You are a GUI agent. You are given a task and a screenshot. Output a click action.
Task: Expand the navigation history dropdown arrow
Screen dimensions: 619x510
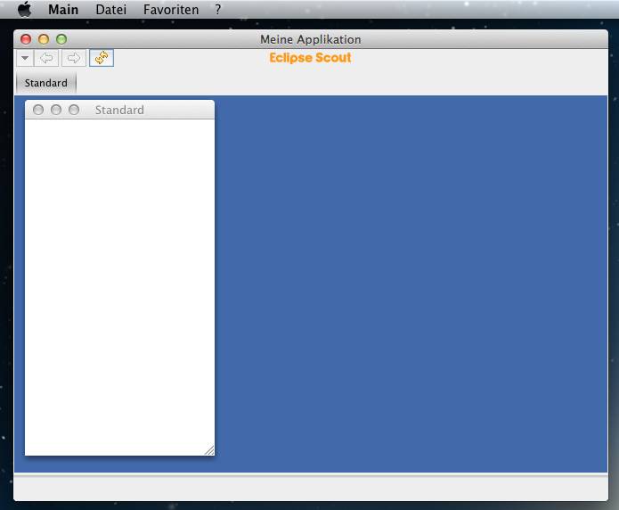25,58
